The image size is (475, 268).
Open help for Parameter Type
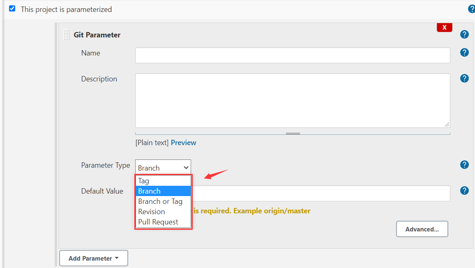click(x=464, y=165)
